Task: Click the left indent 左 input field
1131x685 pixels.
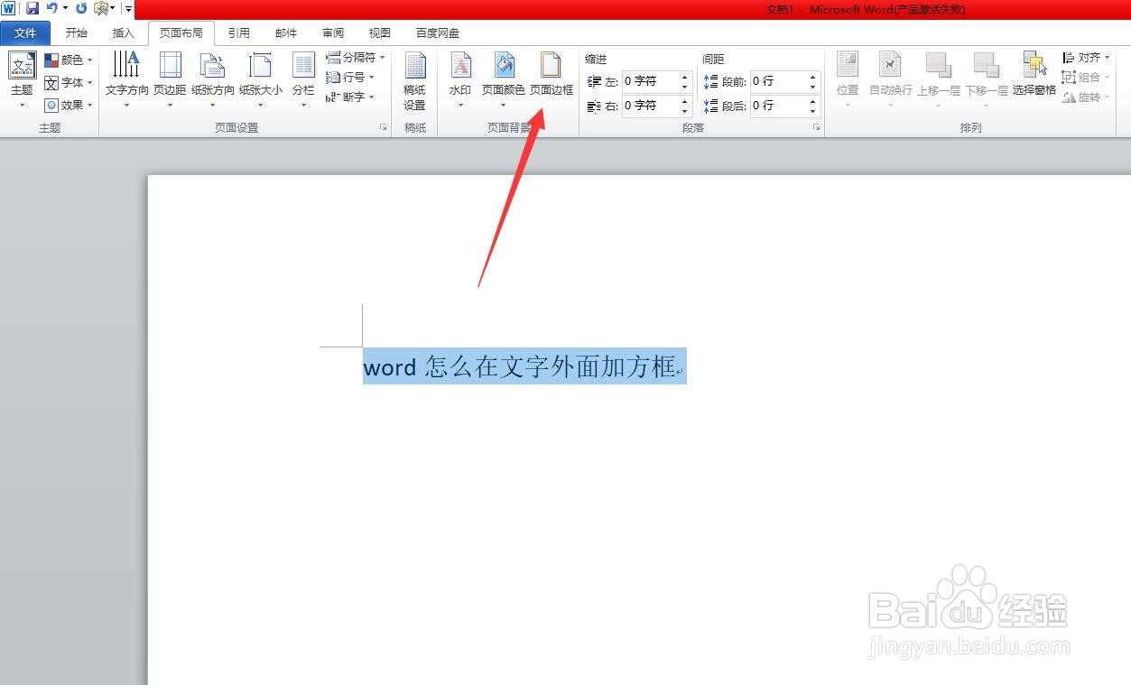Action: [649, 81]
